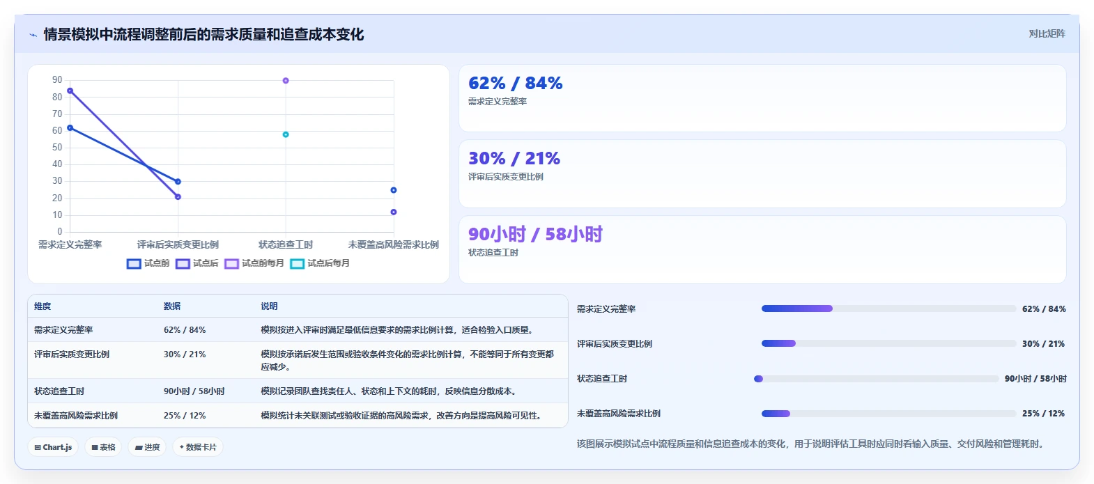
Task: Click the 试点前 point at 评审后实质变更比例 (30)
Action: pos(178,182)
